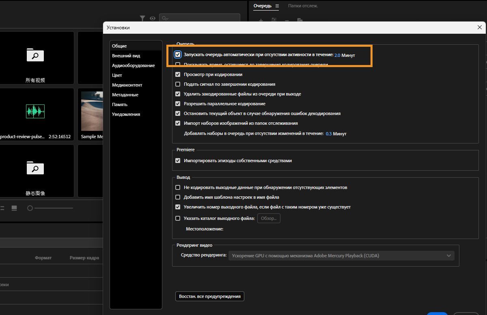Viewport: 487px width, 315px height.
Task: Toggle Просмотр при кодировании checkbox
Action: (178, 74)
